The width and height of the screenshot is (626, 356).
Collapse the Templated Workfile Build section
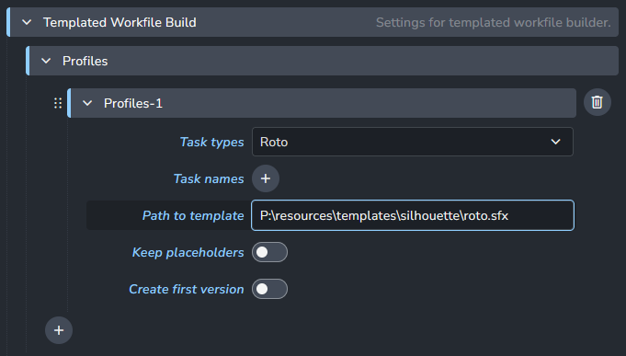[x=27, y=22]
